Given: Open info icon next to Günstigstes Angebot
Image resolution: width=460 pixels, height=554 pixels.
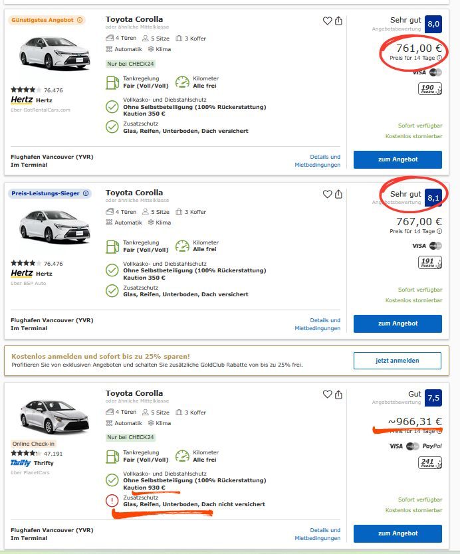Looking at the screenshot, I should coord(80,20).
